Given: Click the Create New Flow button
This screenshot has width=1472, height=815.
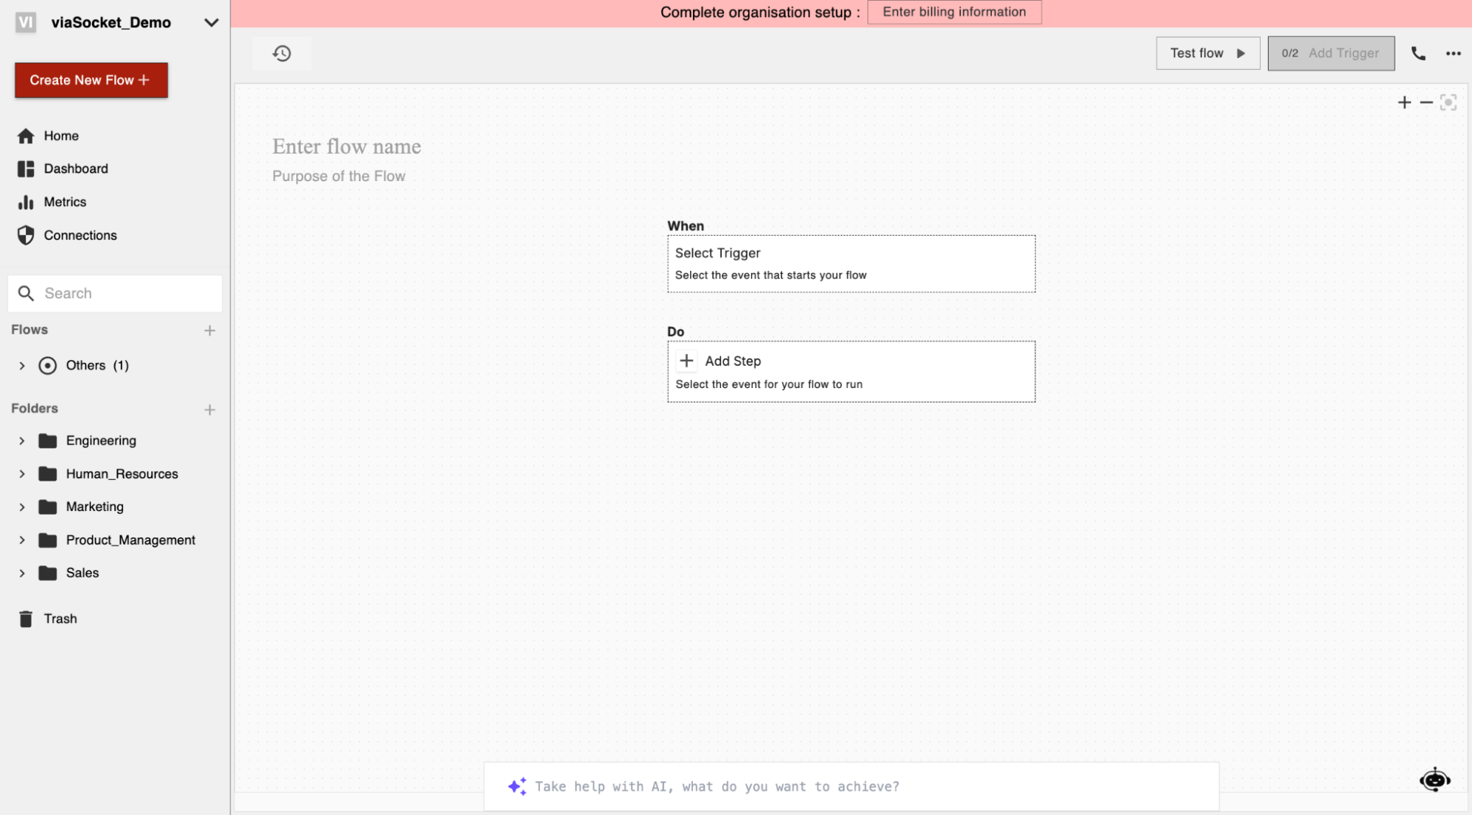Looking at the screenshot, I should (x=91, y=80).
